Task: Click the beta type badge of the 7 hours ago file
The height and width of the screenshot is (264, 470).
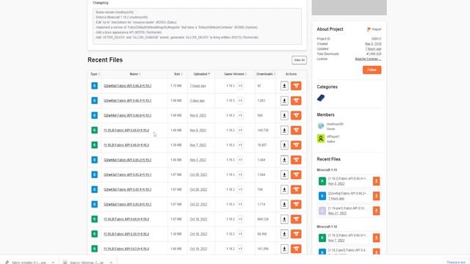Action: 95,86
